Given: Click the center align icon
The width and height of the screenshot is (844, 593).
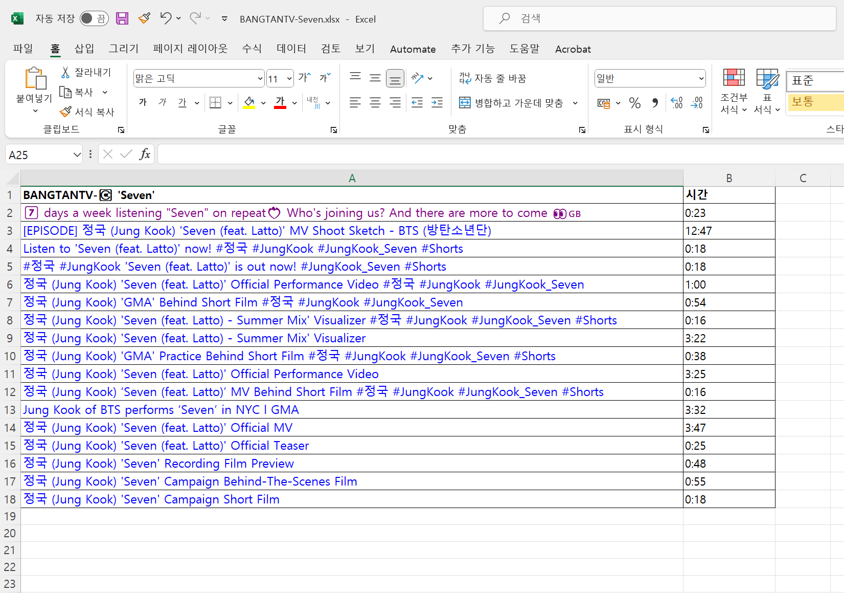Looking at the screenshot, I should pos(375,103).
